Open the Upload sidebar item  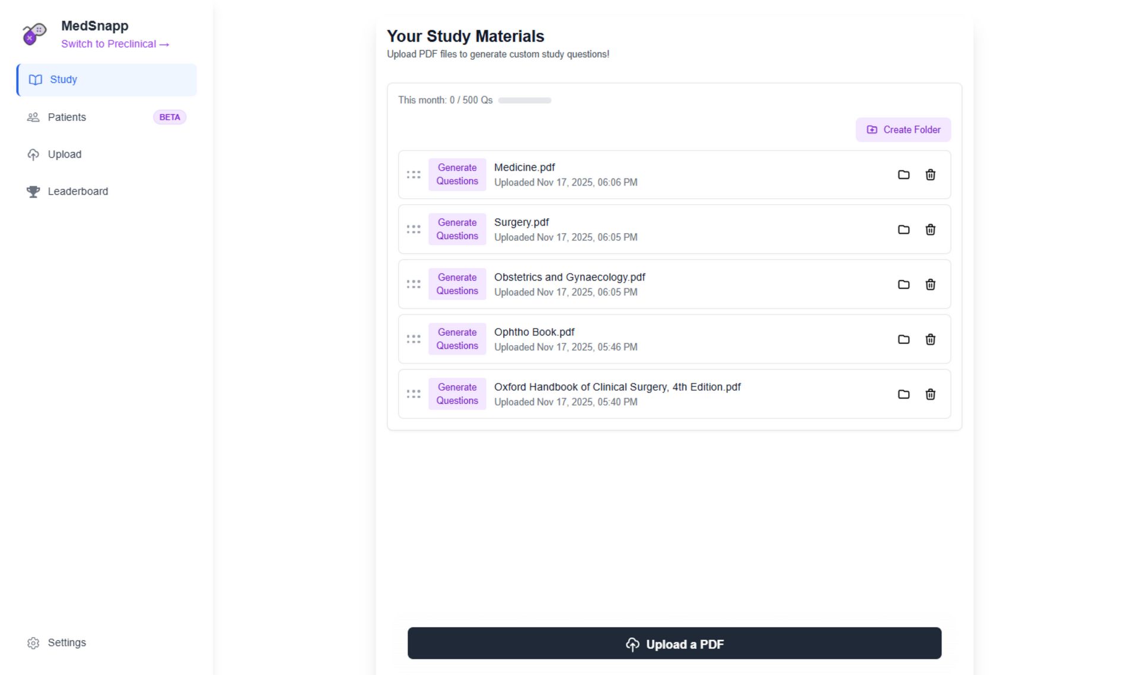coord(64,154)
